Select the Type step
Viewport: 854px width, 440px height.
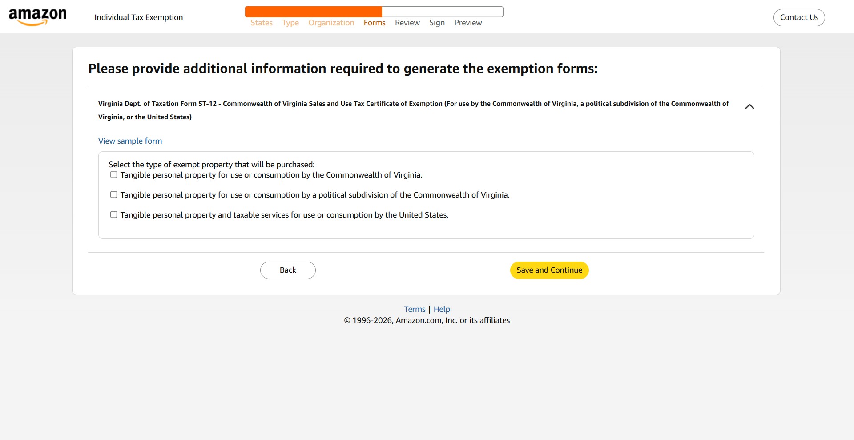point(290,22)
